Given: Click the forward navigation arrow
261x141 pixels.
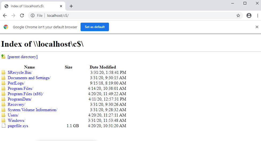Looking at the screenshot, I should (x=13, y=15).
